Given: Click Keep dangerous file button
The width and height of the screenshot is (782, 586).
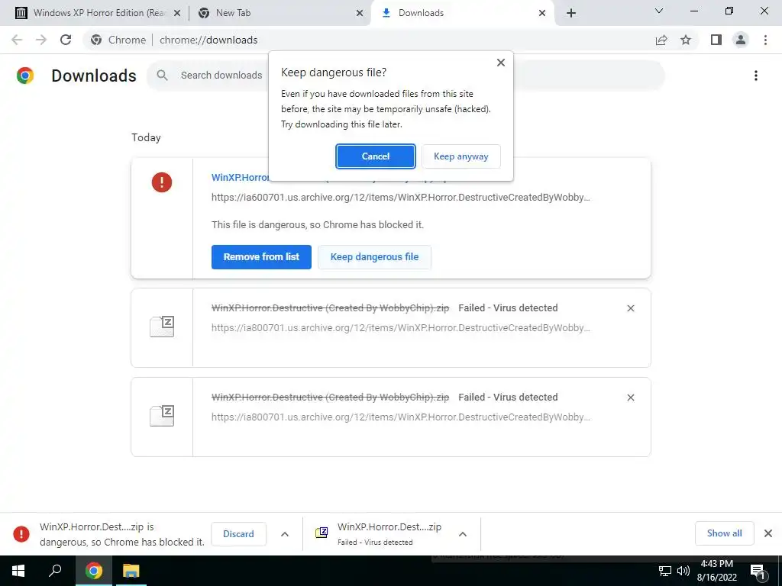Looking at the screenshot, I should tap(374, 257).
